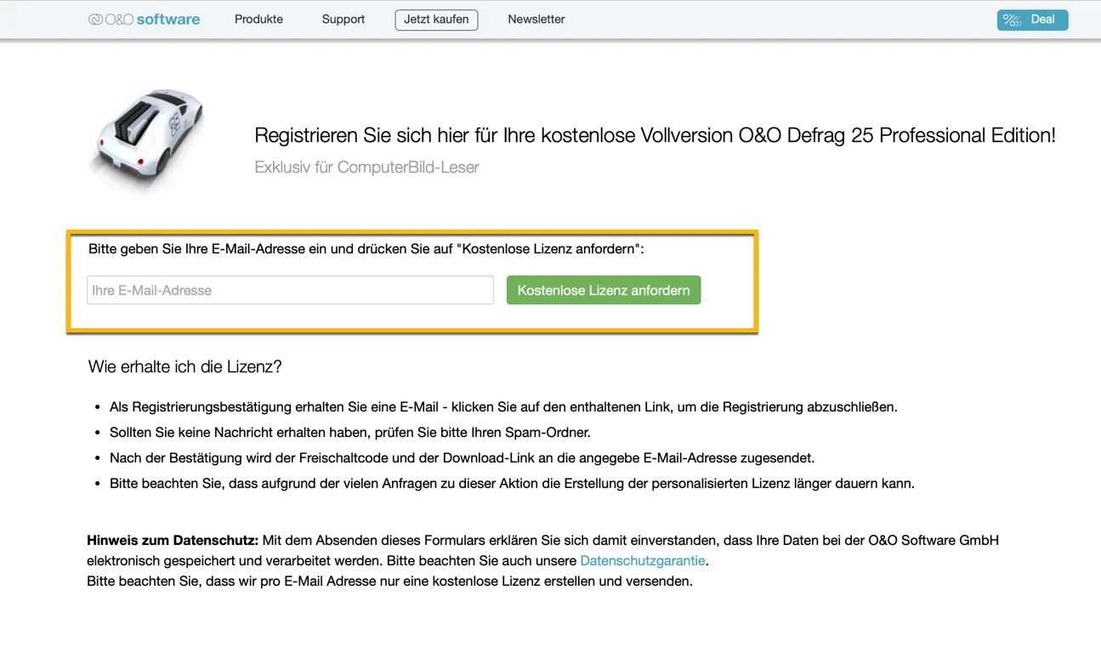Viewport: 1101px width, 647px height.
Task: Click Kostenlose Lizenz anfordern
Action: [604, 290]
